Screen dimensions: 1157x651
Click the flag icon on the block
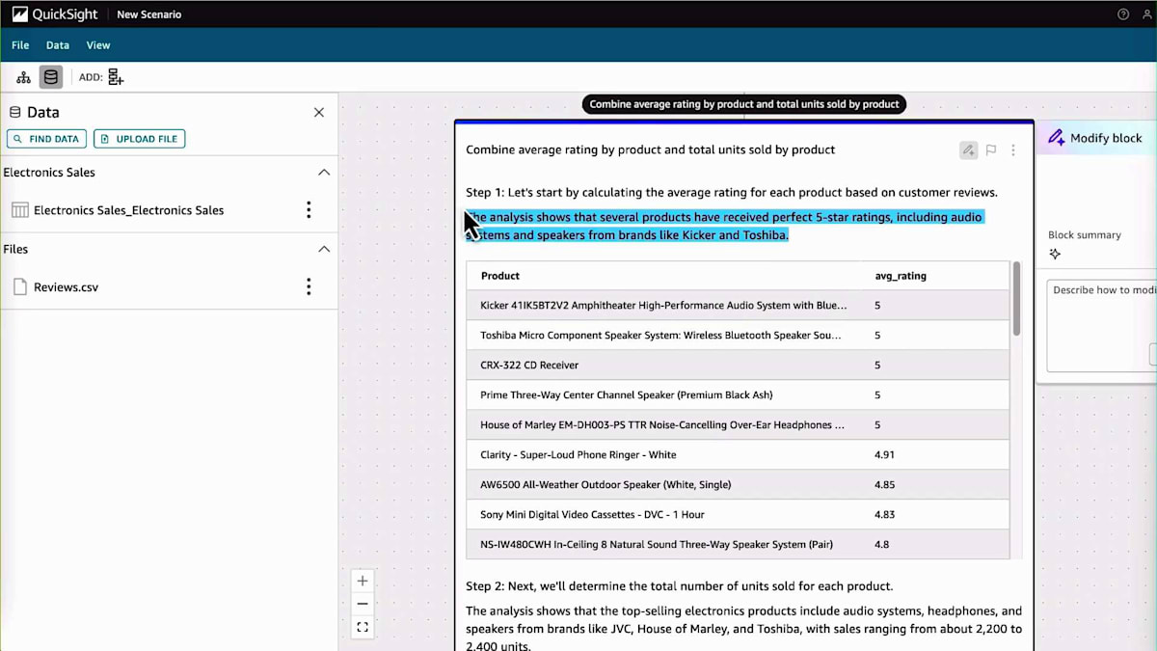[x=991, y=150]
